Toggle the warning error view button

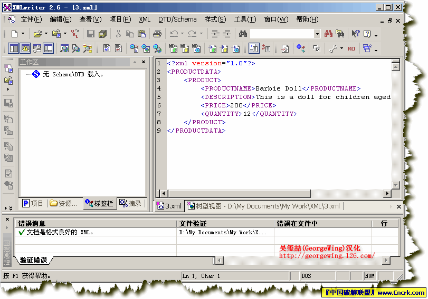(x=25, y=48)
